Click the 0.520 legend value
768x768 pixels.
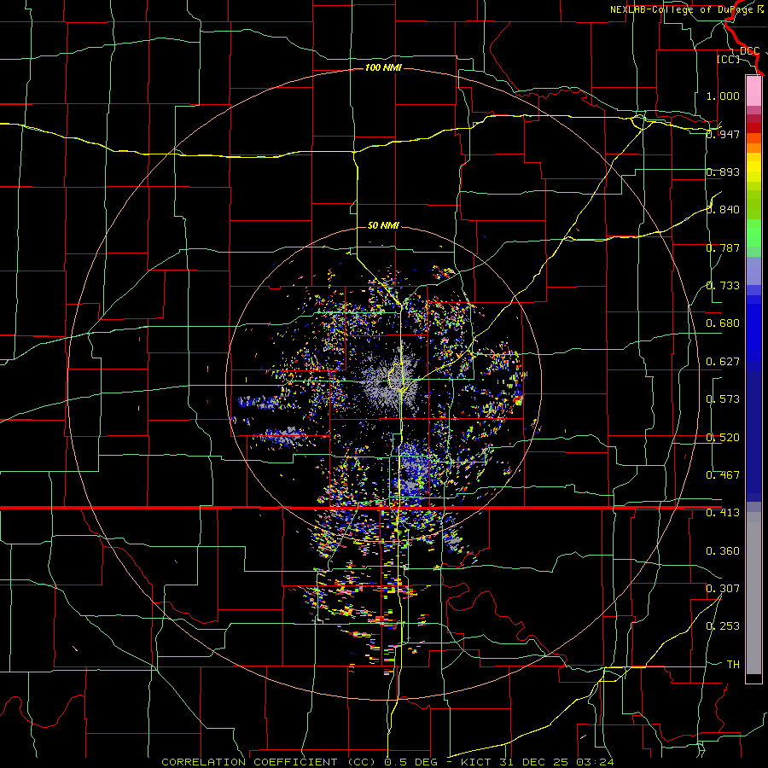pos(723,438)
